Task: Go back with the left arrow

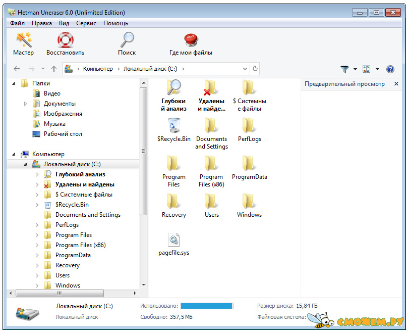Action: coord(17,69)
